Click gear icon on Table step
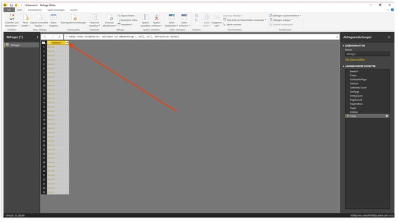The image size is (398, 222). [x=387, y=116]
